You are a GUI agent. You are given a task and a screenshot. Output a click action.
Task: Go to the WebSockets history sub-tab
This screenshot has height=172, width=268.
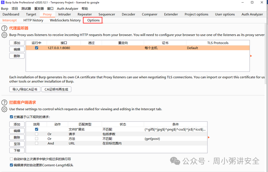(x=65, y=20)
